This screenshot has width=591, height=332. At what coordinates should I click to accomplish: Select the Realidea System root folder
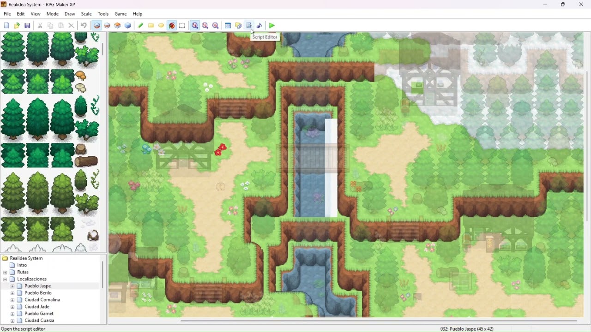(x=26, y=258)
